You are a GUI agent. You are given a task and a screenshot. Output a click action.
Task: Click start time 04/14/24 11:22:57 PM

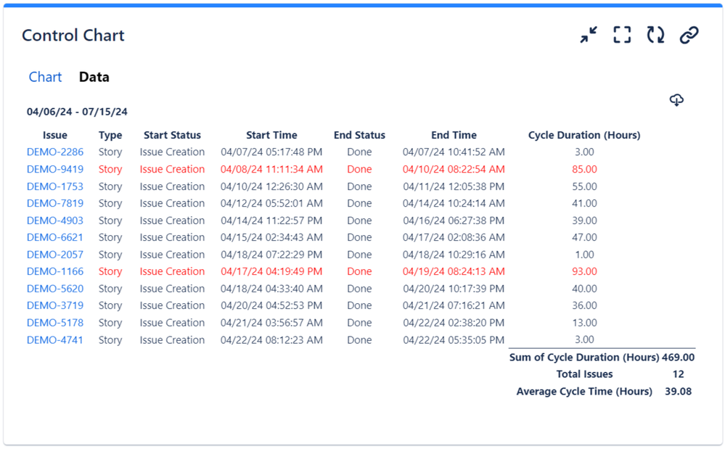pos(271,221)
